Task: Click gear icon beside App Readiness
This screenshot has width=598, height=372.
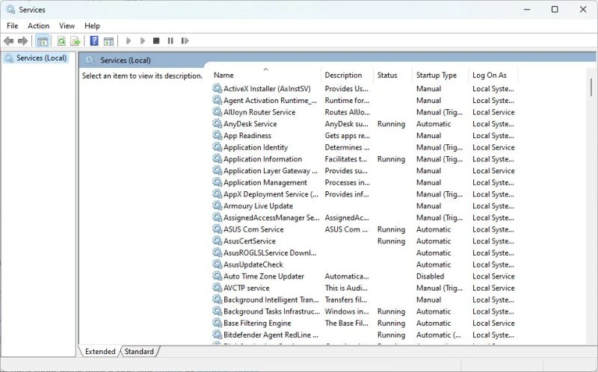Action: click(x=218, y=135)
